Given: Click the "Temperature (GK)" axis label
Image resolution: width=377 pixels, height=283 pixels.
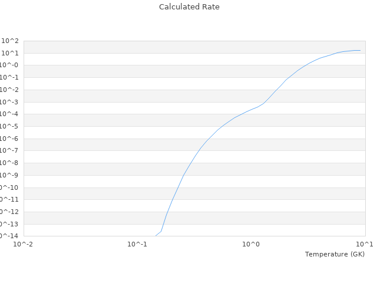Looking at the screenshot, I should point(335,254).
